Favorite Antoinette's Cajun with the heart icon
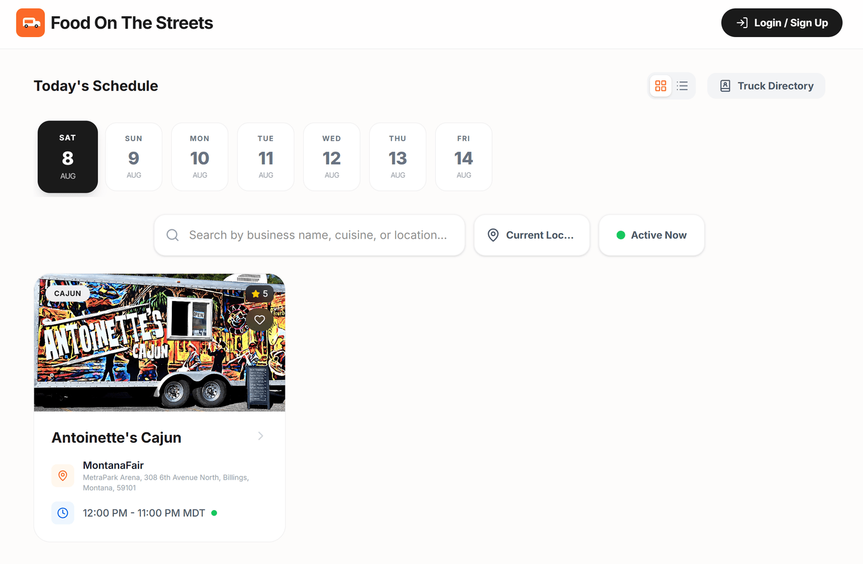Screen dimensions: 863x564 [260, 320]
